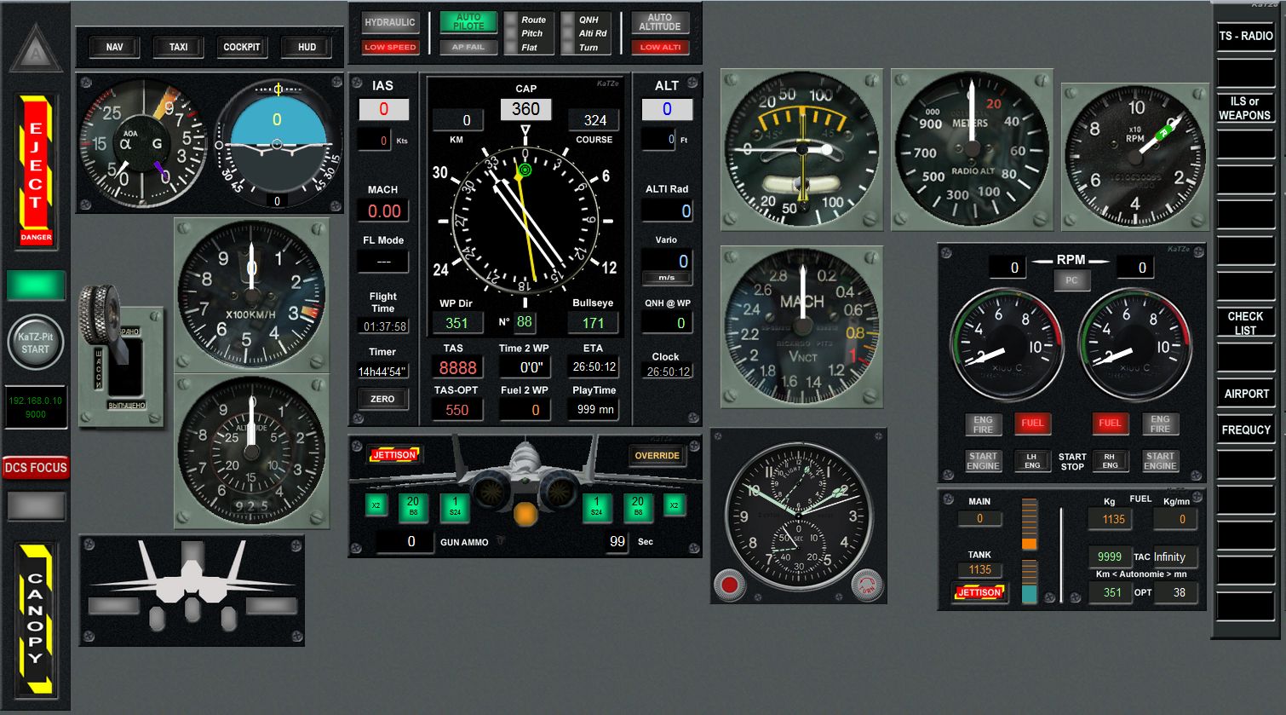Select the left 1 S24 weapon station
Viewport: 1286px width, 715px height.
[455, 507]
